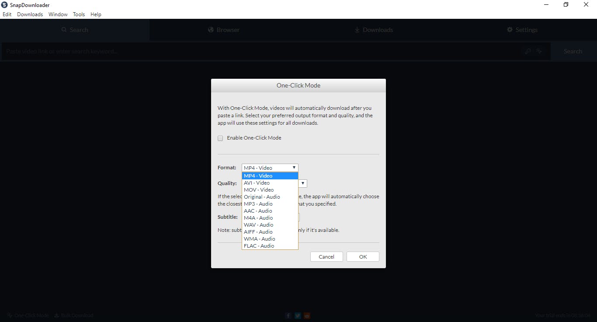Open the Format combo box
597x322 pixels.
(x=270, y=168)
